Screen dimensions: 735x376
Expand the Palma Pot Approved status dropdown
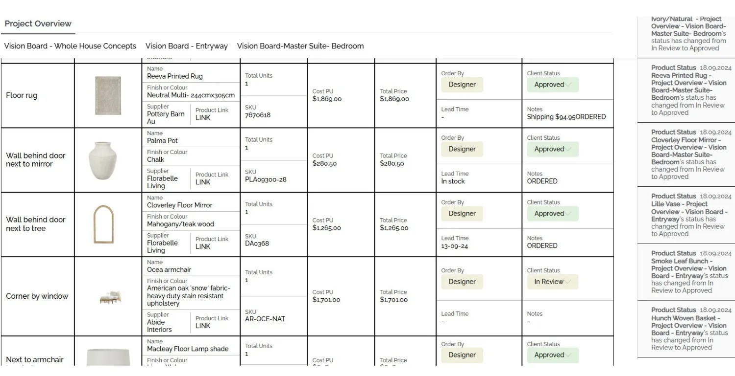553,149
